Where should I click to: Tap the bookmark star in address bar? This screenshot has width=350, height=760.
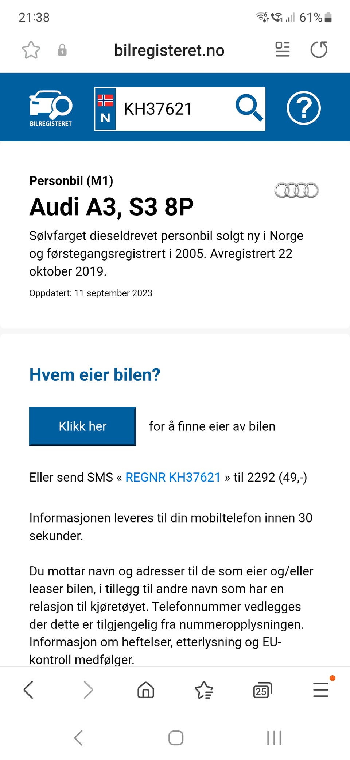[x=31, y=50]
